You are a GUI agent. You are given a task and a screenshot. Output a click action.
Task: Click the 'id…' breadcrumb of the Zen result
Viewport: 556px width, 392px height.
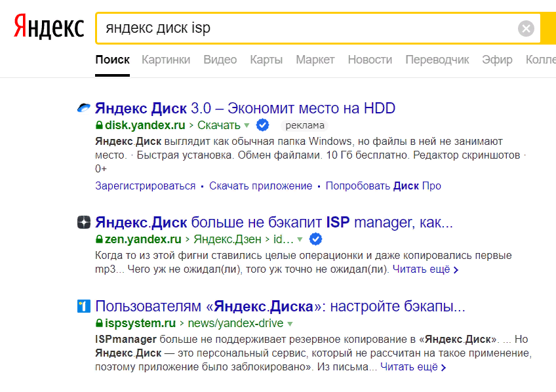(283, 239)
